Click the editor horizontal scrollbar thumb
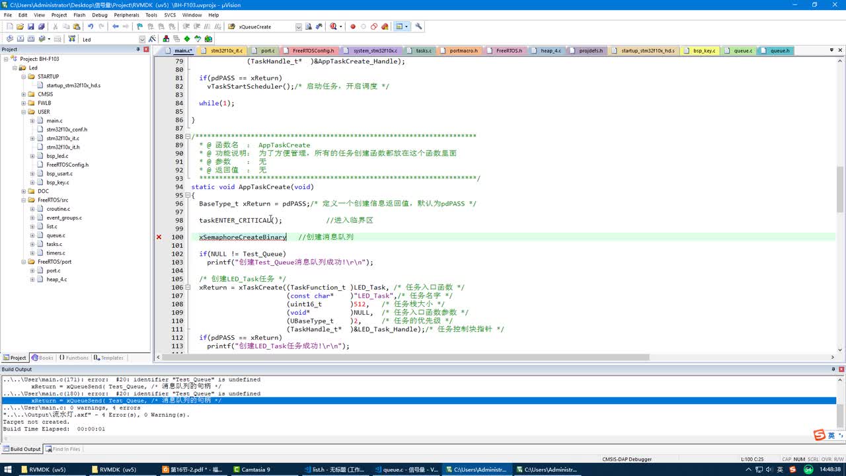 pos(407,358)
